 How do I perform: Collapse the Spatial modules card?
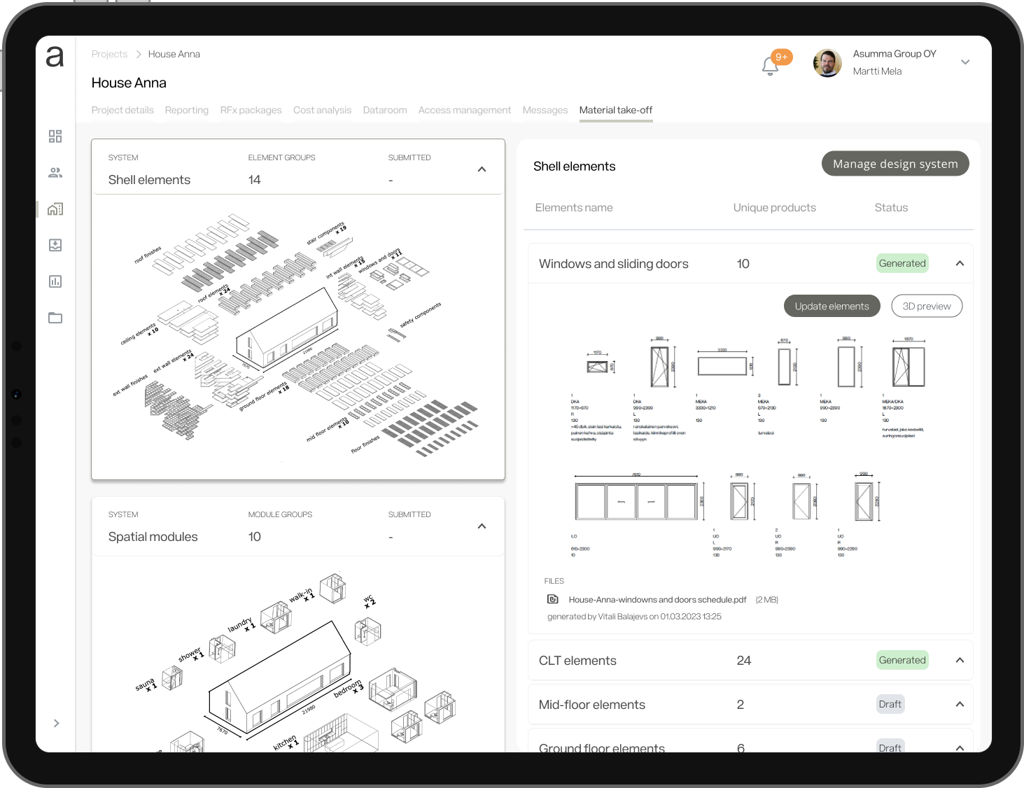coord(482,526)
